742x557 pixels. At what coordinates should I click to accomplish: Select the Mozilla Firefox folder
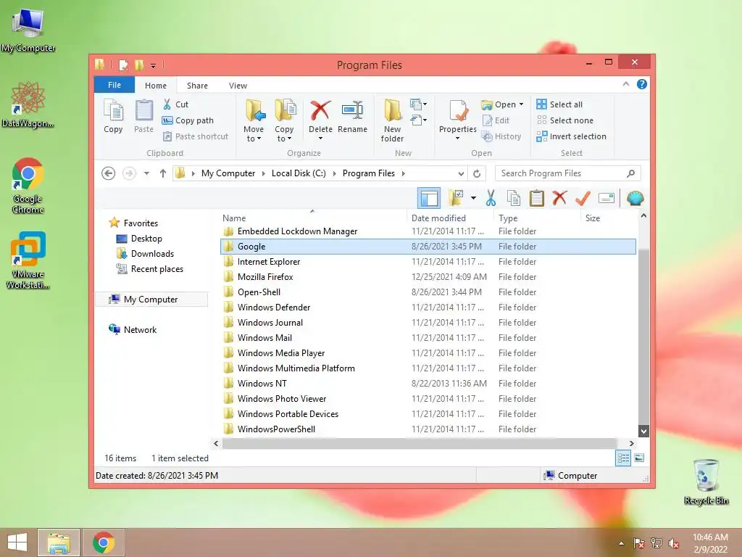pos(428,277)
